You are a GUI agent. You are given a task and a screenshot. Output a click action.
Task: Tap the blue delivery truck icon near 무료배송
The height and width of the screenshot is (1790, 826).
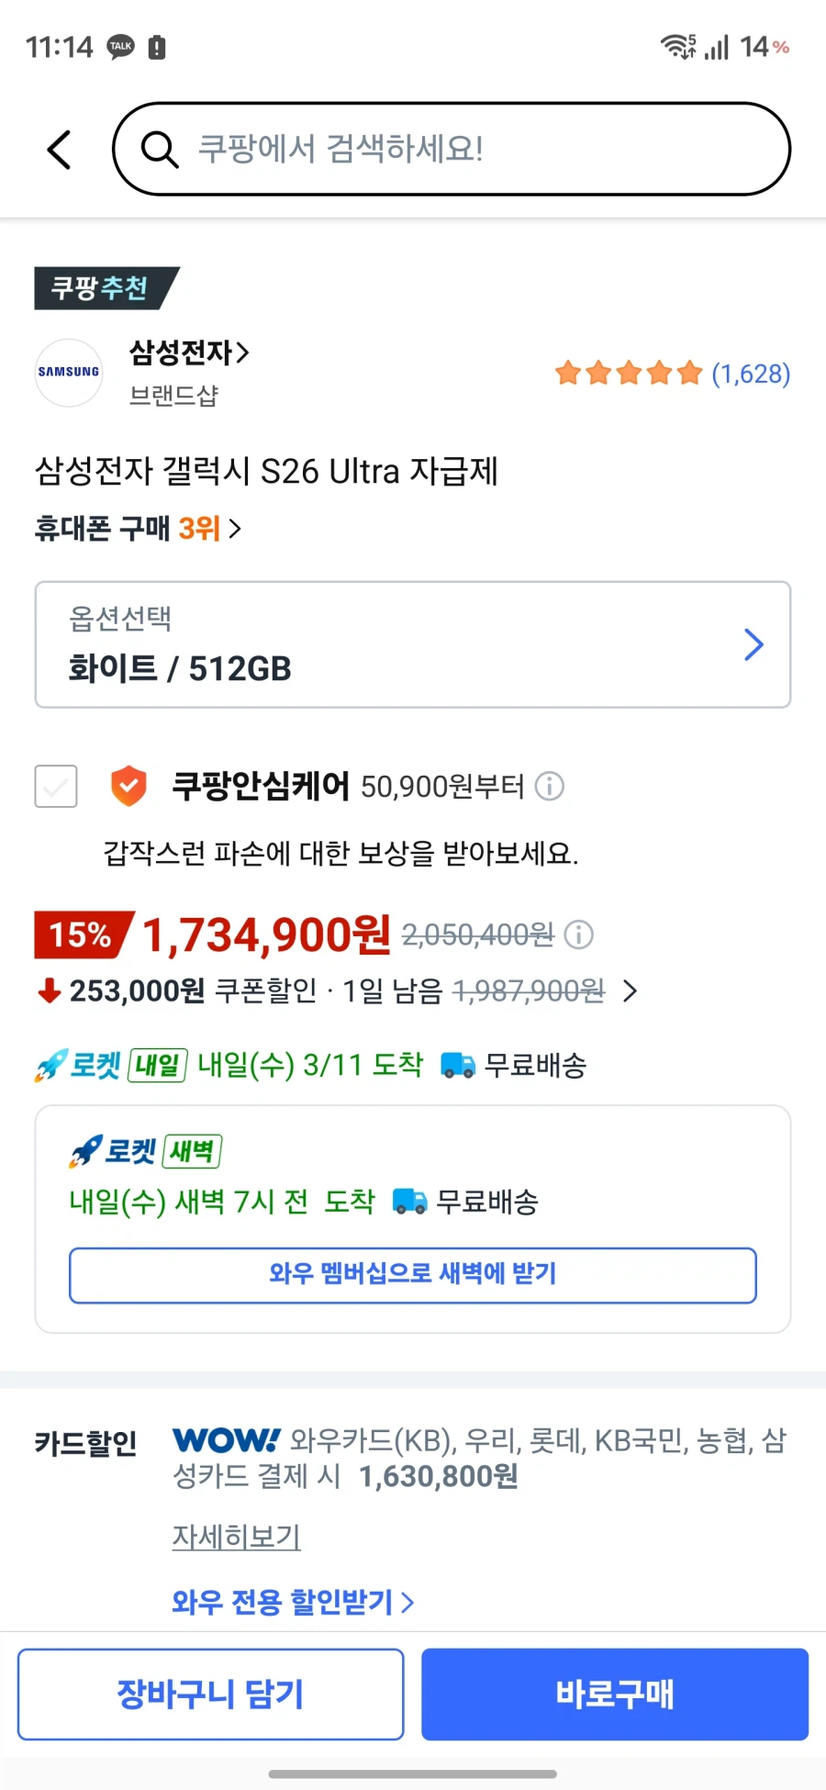(x=457, y=1065)
